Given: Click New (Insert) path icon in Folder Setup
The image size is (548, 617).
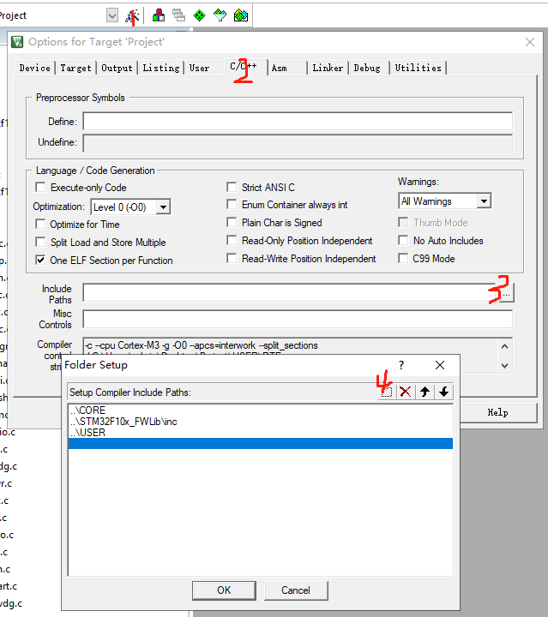Looking at the screenshot, I should click(x=387, y=392).
